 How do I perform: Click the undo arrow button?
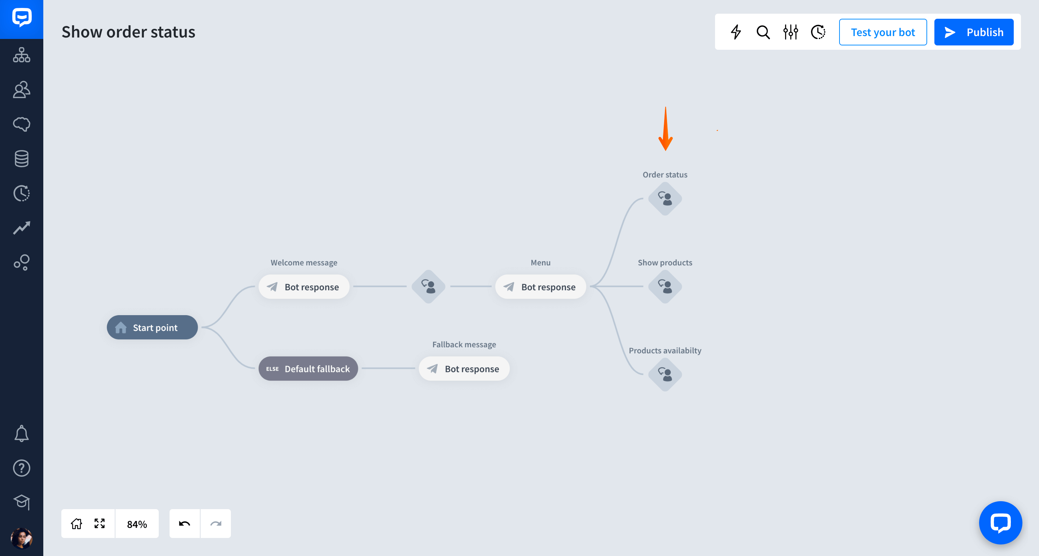click(184, 524)
